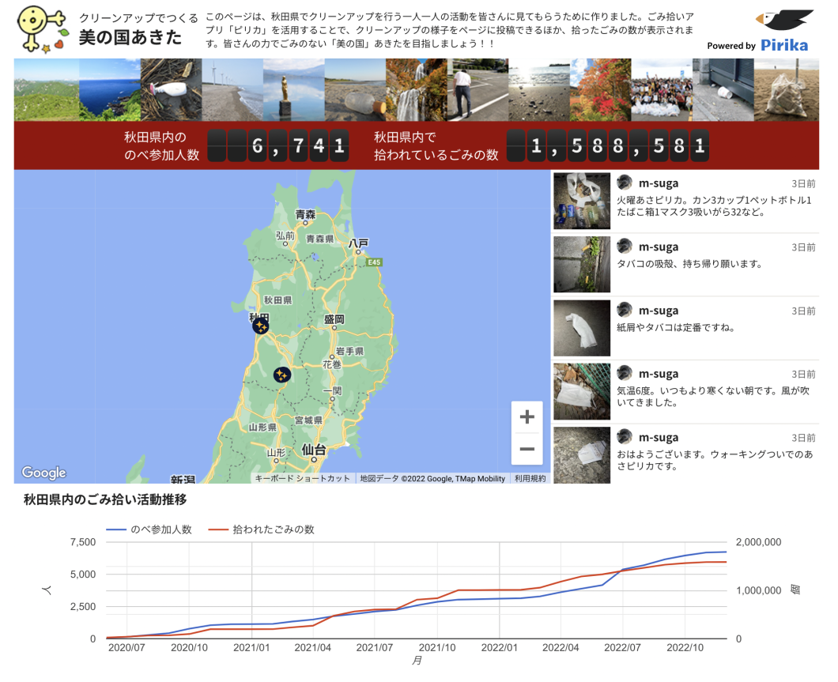
Task: Open the tissue photo on 紙屑やタバコ post
Action: pyautogui.click(x=582, y=328)
